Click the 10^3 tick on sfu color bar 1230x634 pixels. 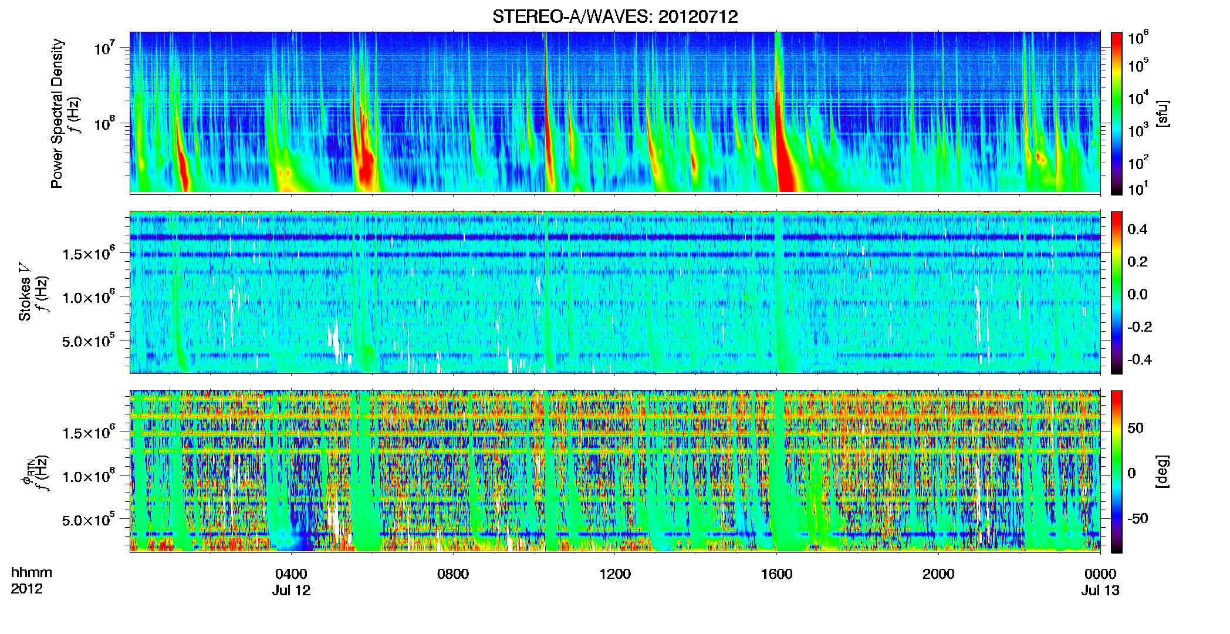(1138, 129)
